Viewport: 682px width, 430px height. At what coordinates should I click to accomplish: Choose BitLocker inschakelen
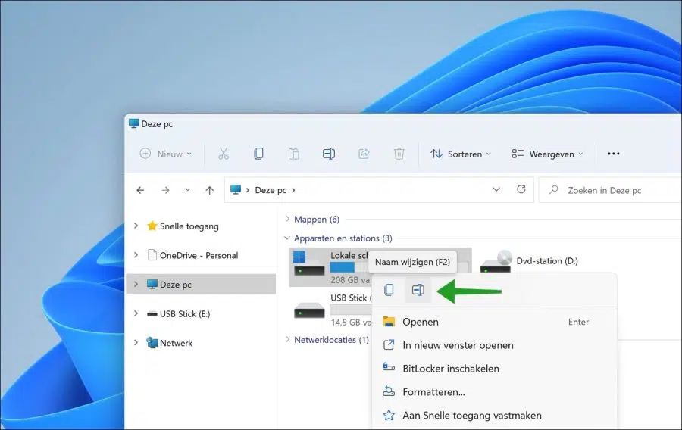495,369
